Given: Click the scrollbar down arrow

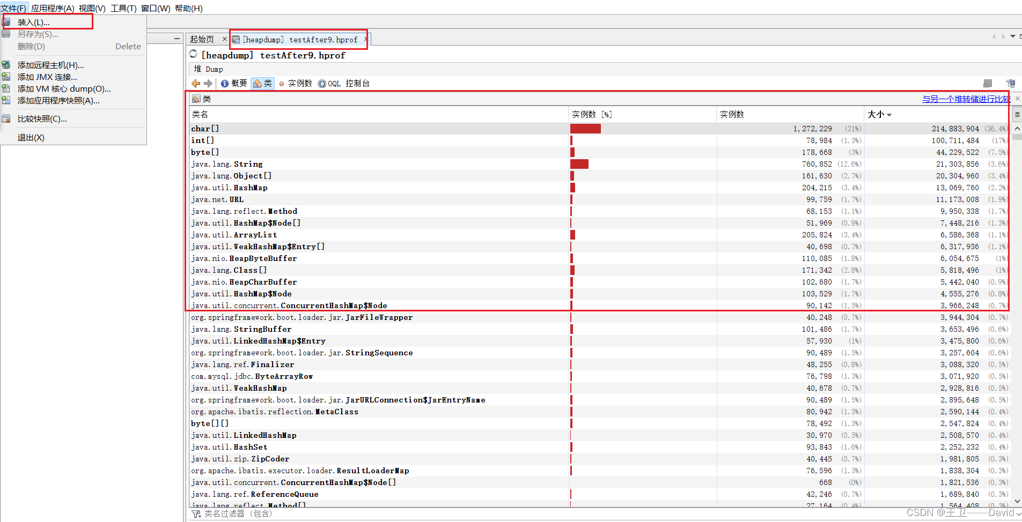Looking at the screenshot, I should point(1017,502).
